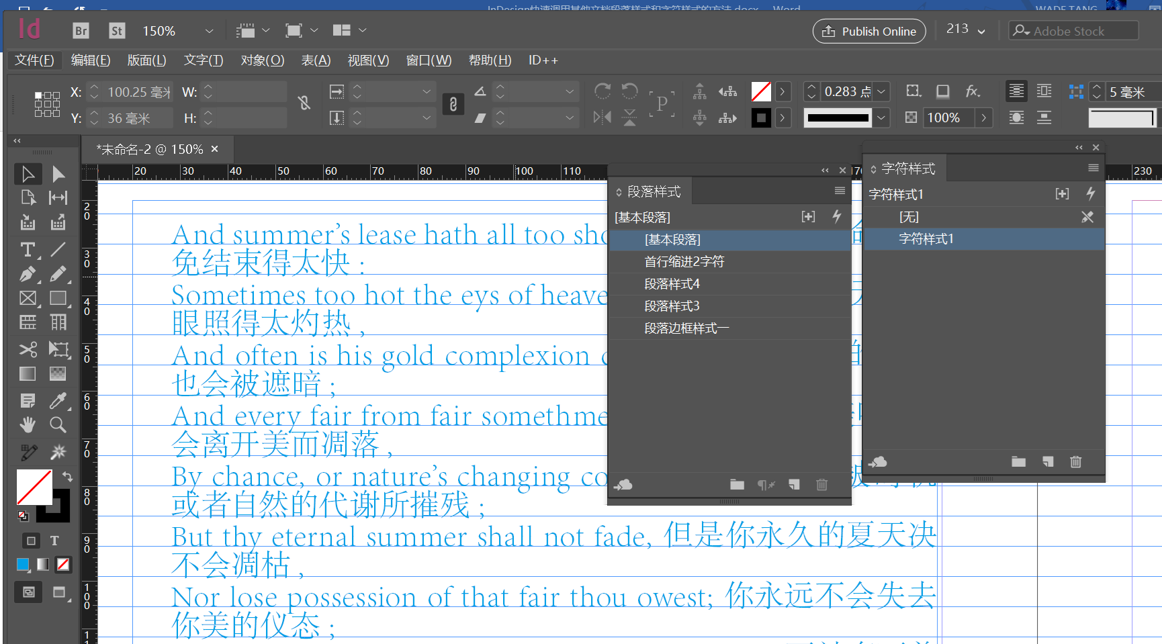1162x644 pixels.
Task: Select the Zoom tool
Action: click(x=58, y=424)
